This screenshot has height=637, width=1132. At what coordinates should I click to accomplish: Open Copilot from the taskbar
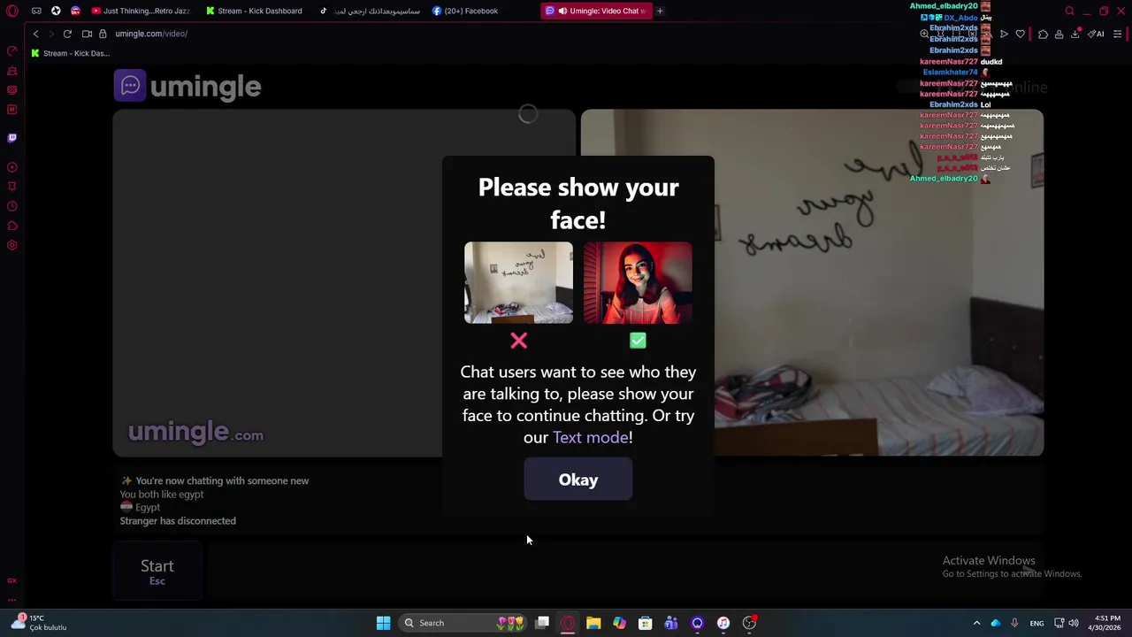tap(619, 623)
